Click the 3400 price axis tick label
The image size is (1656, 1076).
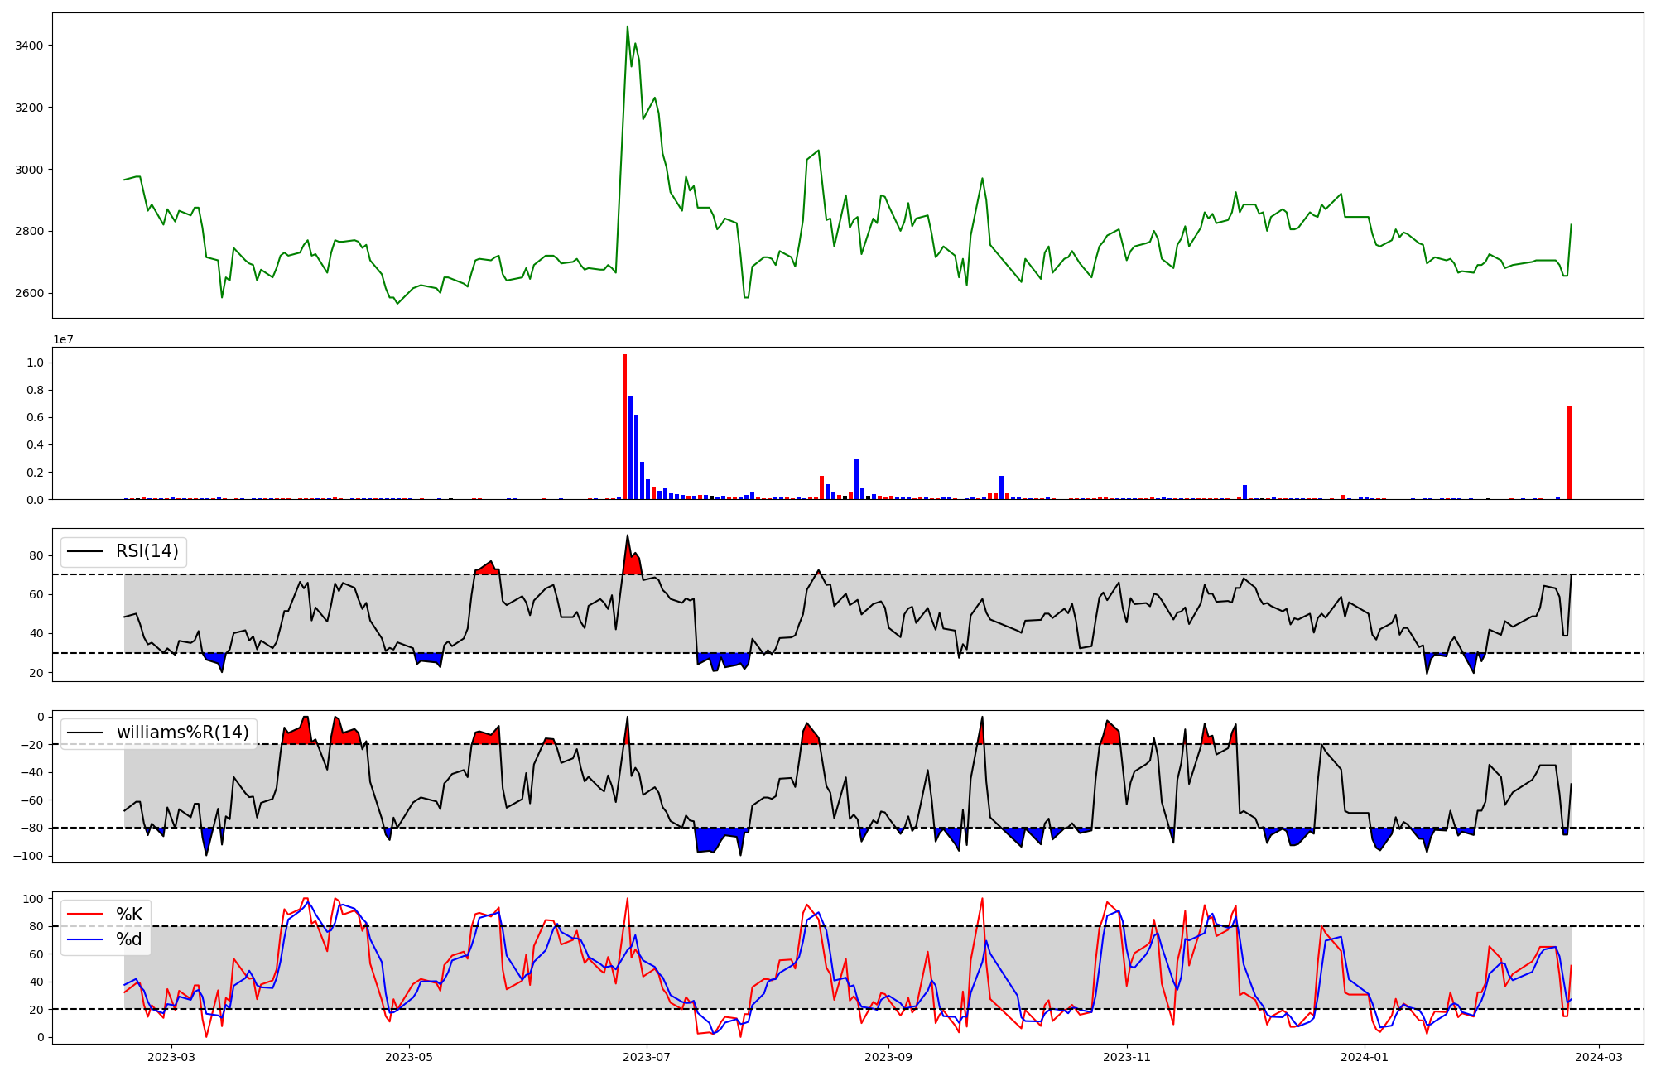click(30, 46)
